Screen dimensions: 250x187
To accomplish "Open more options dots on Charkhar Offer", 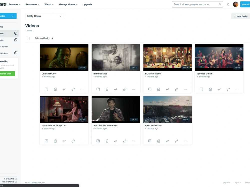I will pos(82,89).
